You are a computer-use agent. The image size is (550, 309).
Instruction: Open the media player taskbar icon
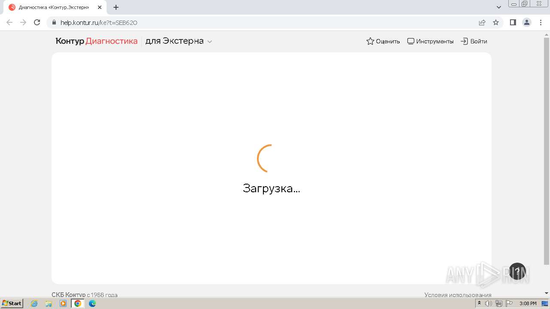click(63, 303)
